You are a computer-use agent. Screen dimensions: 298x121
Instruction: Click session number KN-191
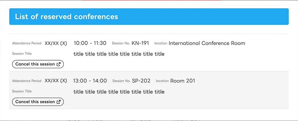140,43
